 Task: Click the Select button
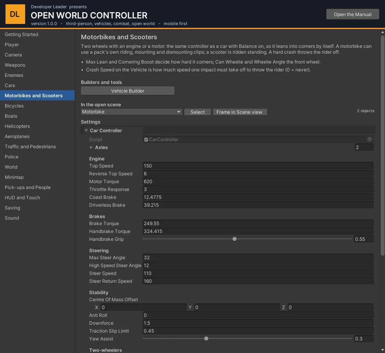click(x=197, y=112)
